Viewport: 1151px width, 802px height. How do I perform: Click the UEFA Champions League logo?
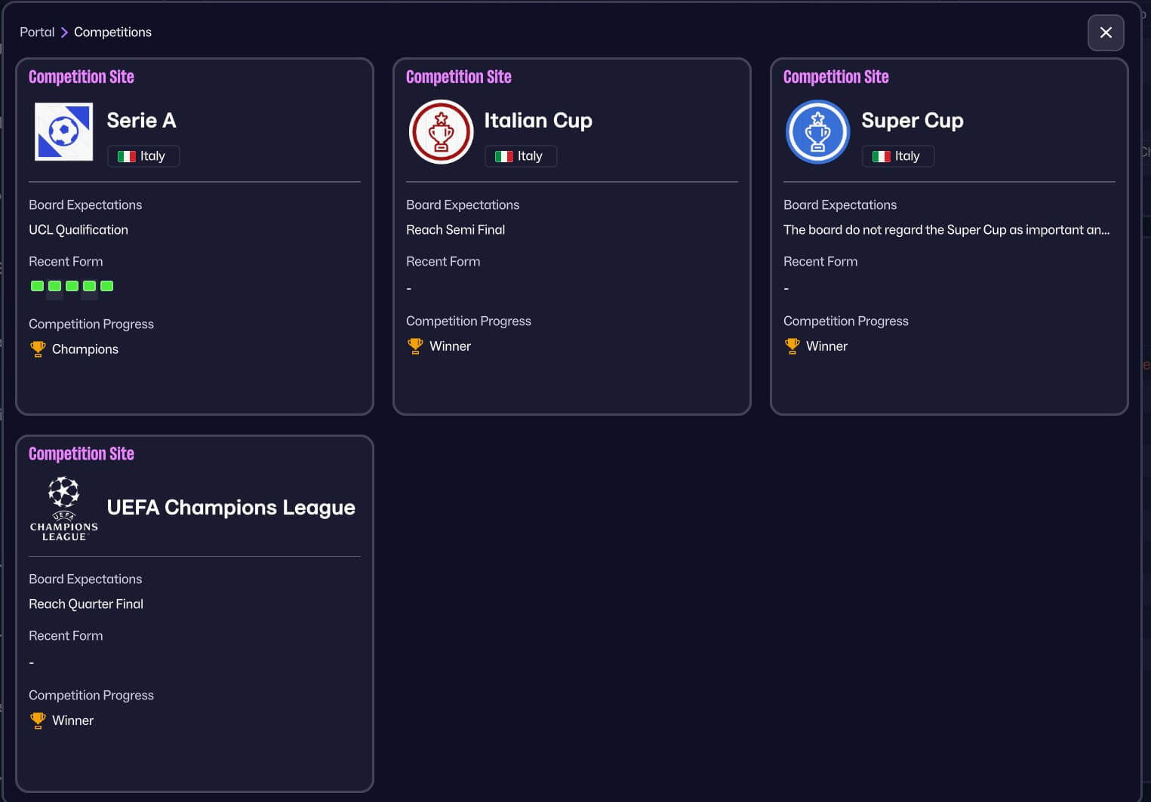(x=64, y=508)
